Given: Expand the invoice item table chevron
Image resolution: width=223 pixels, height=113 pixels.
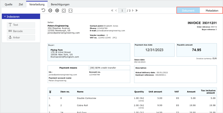Looking at the screenshot, I should (x=50, y=92).
